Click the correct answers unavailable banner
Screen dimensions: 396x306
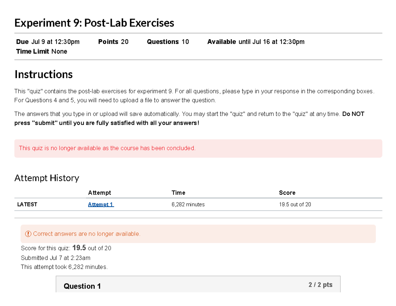(198, 234)
